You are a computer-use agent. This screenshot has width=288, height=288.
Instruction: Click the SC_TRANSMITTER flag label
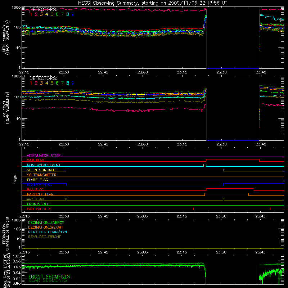(x=41, y=175)
